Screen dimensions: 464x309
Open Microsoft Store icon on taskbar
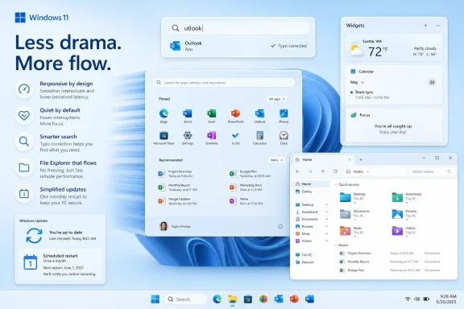pos(248,299)
